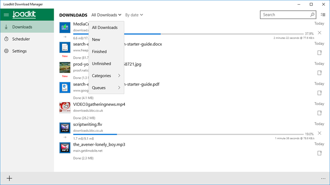Click the MediaCreation installer thumbnail icon
330x185 pixels.
pyautogui.click(x=65, y=27)
